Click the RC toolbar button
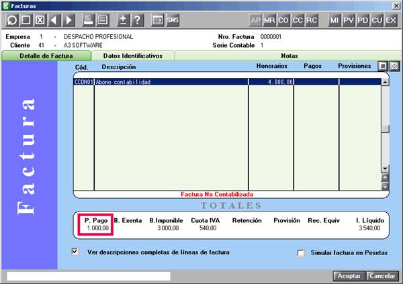The image size is (403, 284). tap(312, 20)
